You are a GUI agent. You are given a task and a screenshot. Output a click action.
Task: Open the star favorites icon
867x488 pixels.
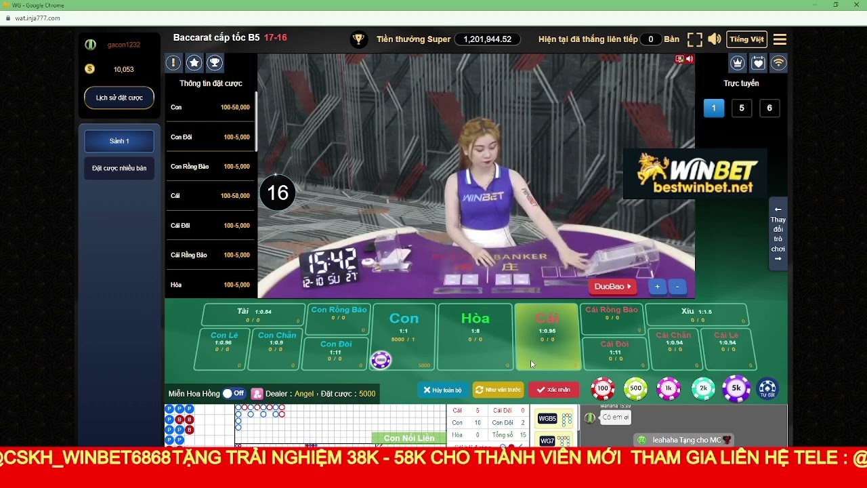[x=194, y=63]
